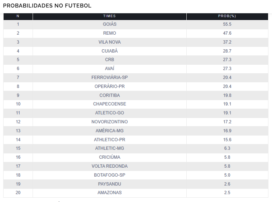Click the VILA NOVA team cell
This screenshot has width=272, height=202.
pos(110,42)
